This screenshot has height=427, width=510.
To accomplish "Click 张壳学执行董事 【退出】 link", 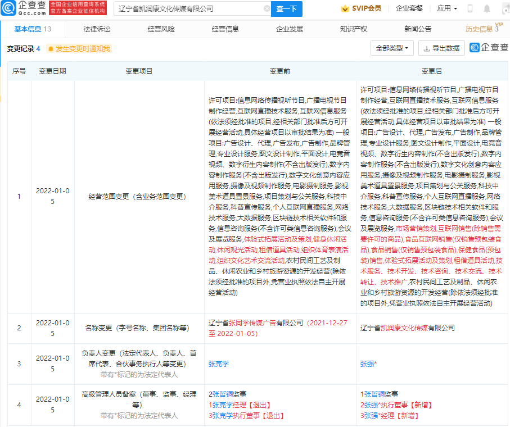I will click(x=246, y=416).
